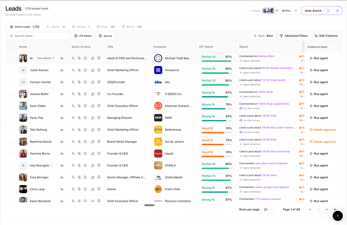347x225 pixels.
Task: Sort by Company column header
Action: (x=159, y=47)
